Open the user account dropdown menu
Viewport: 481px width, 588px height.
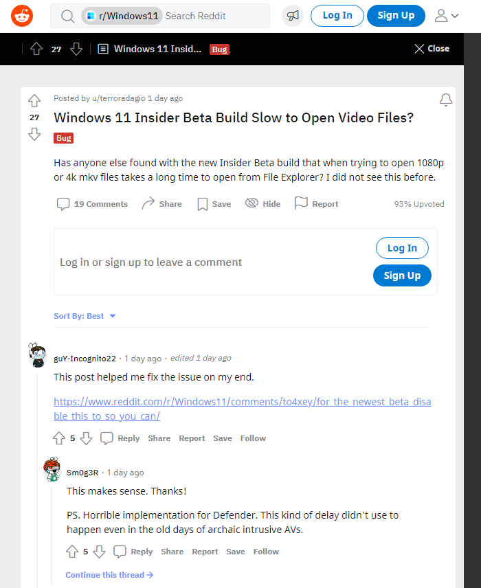pos(446,15)
